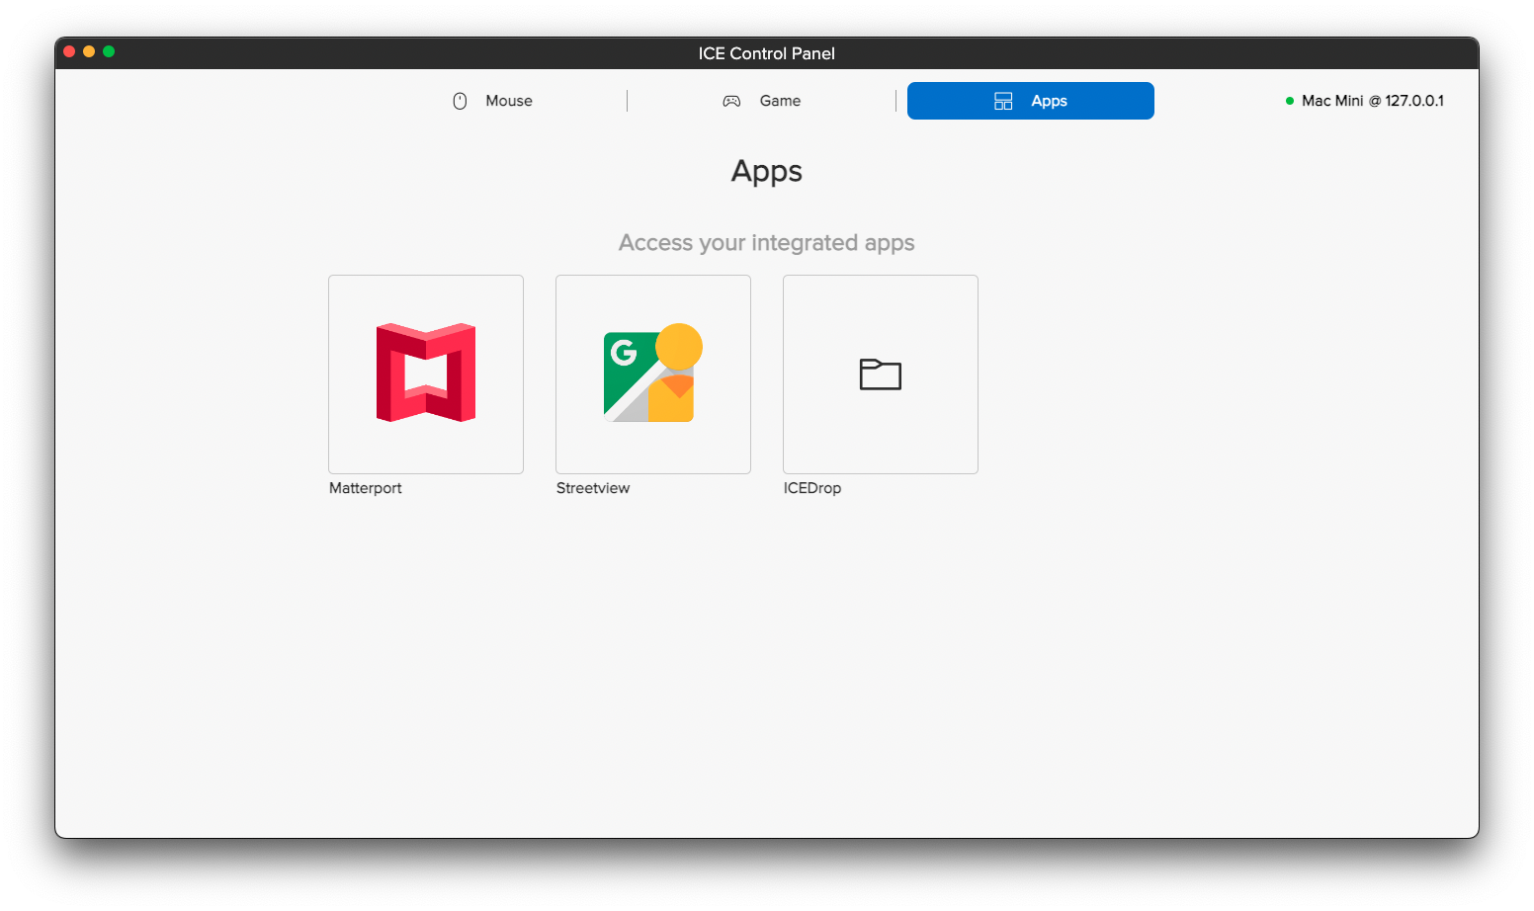Click the game controller icon
This screenshot has width=1534, height=911.
[731, 100]
